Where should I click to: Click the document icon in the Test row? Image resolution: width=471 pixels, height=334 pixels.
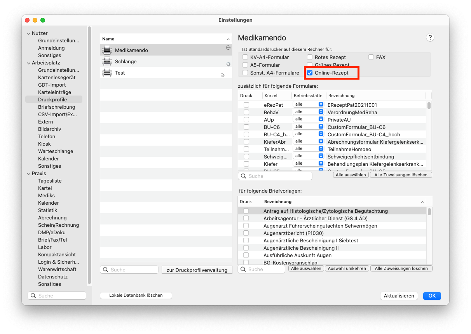click(223, 75)
